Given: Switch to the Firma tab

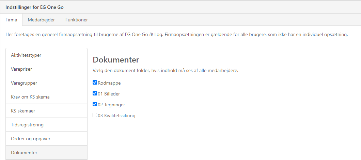Looking at the screenshot, I should [x=11, y=20].
